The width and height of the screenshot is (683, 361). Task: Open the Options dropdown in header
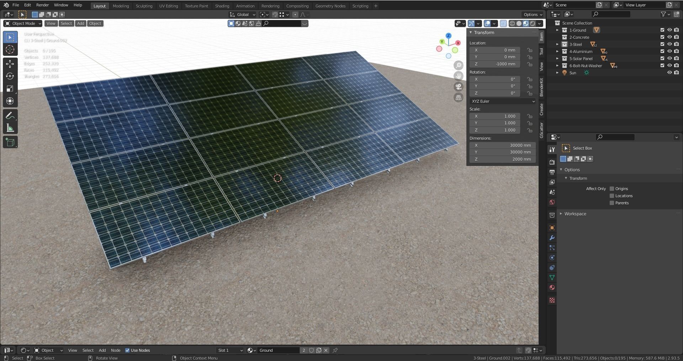pos(533,15)
